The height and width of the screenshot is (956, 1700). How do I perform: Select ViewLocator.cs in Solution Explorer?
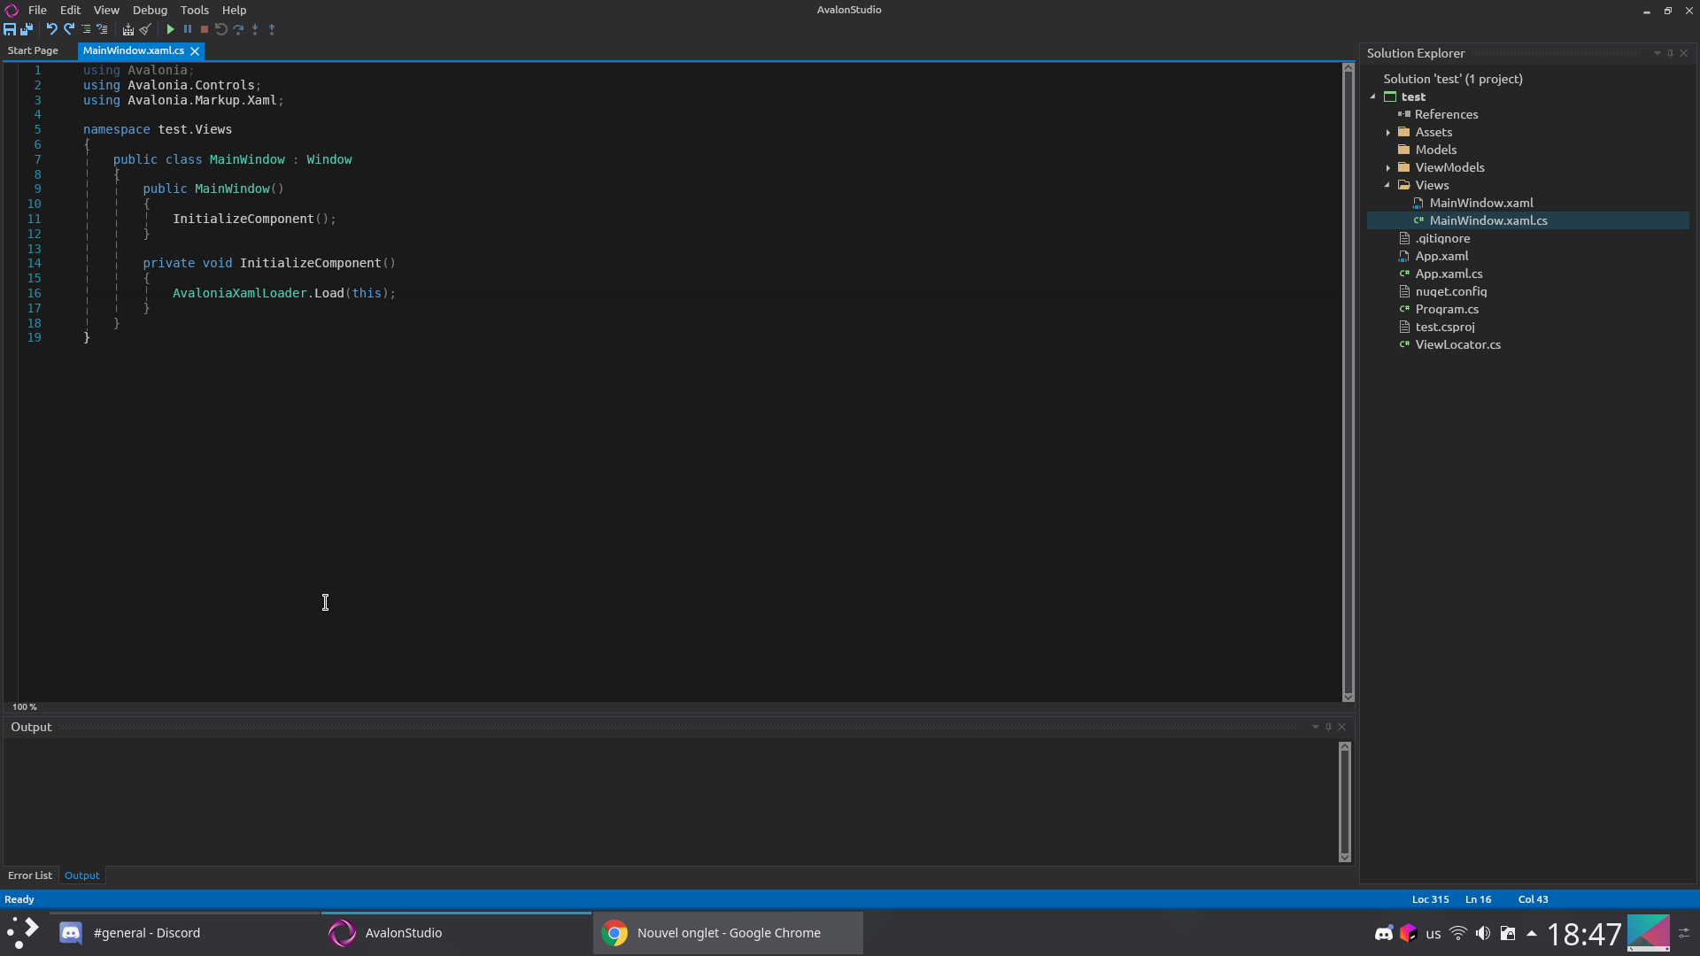coord(1457,344)
